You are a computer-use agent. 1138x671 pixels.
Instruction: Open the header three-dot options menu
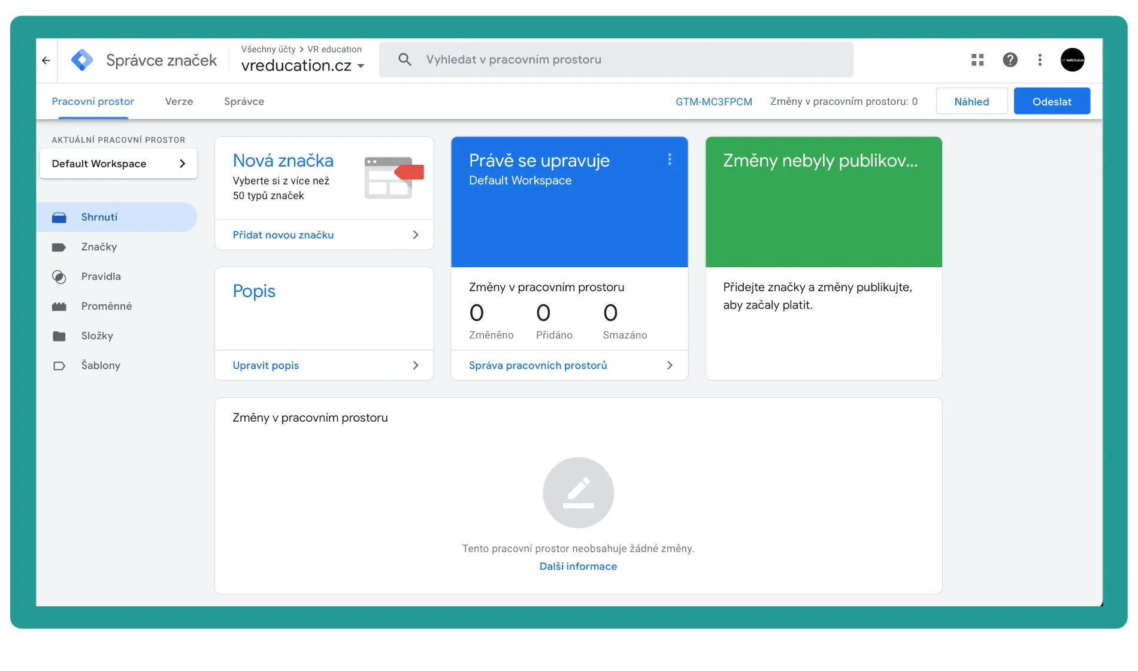point(1040,60)
